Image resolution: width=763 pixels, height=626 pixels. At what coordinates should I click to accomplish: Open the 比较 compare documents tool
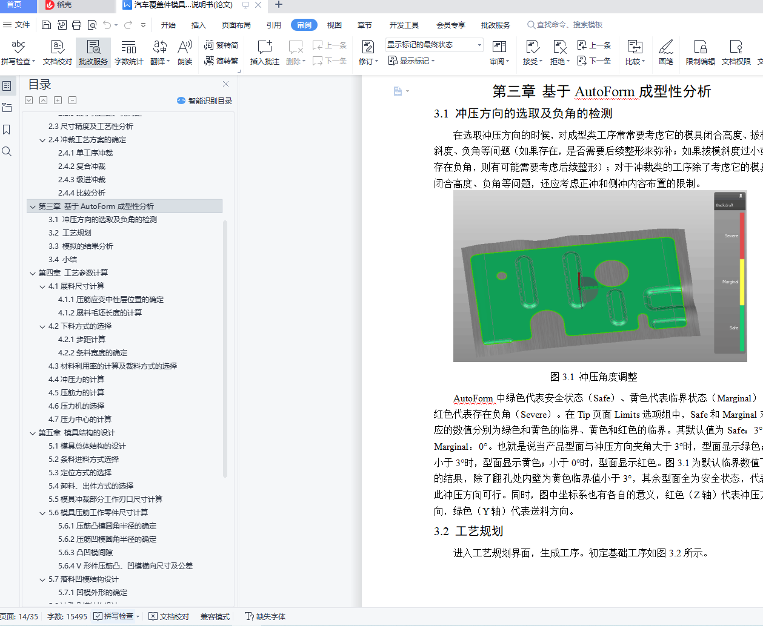pyautogui.click(x=635, y=52)
